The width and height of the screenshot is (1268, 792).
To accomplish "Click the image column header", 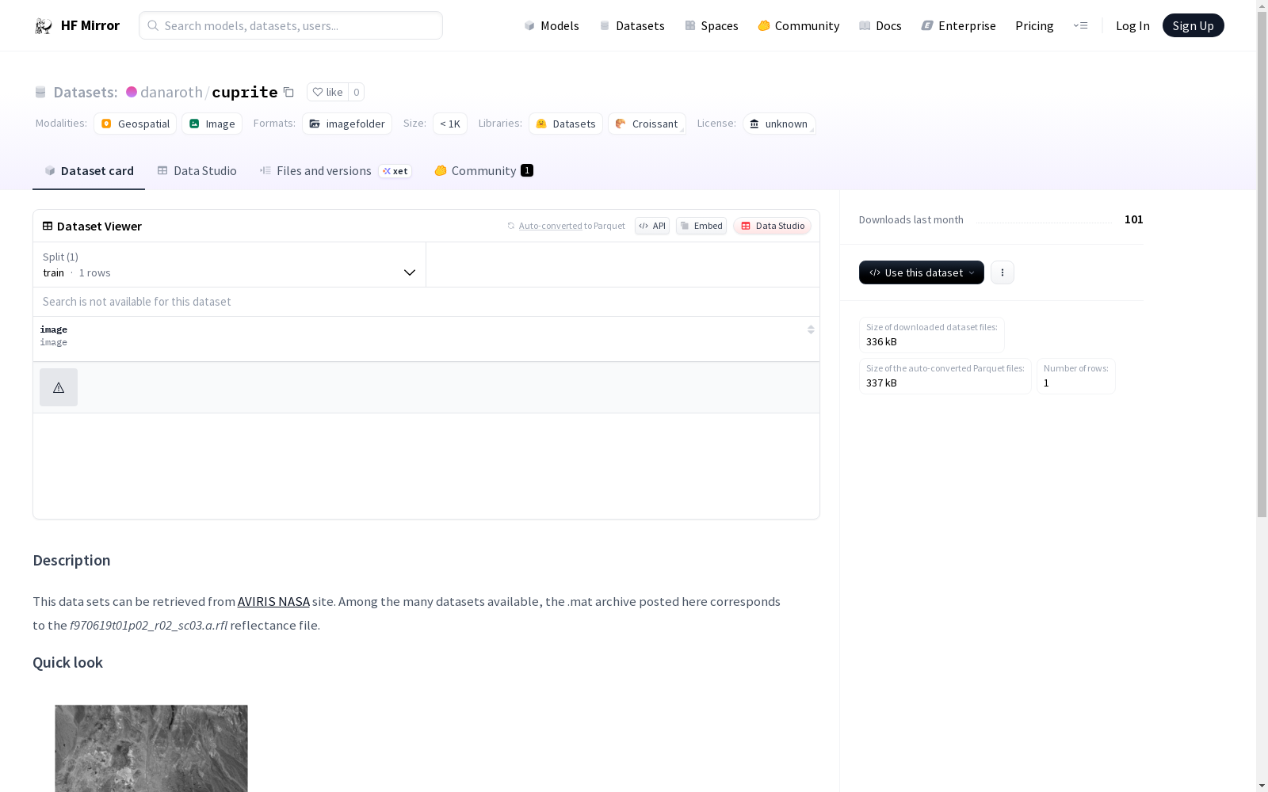I will [x=426, y=339].
